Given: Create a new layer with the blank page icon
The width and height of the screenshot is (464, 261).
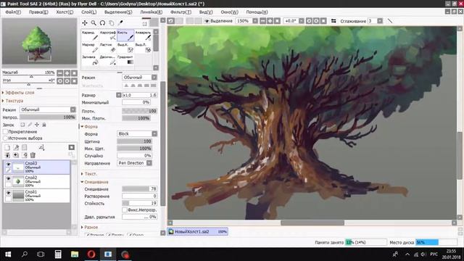Looking at the screenshot, I should coord(7,147).
